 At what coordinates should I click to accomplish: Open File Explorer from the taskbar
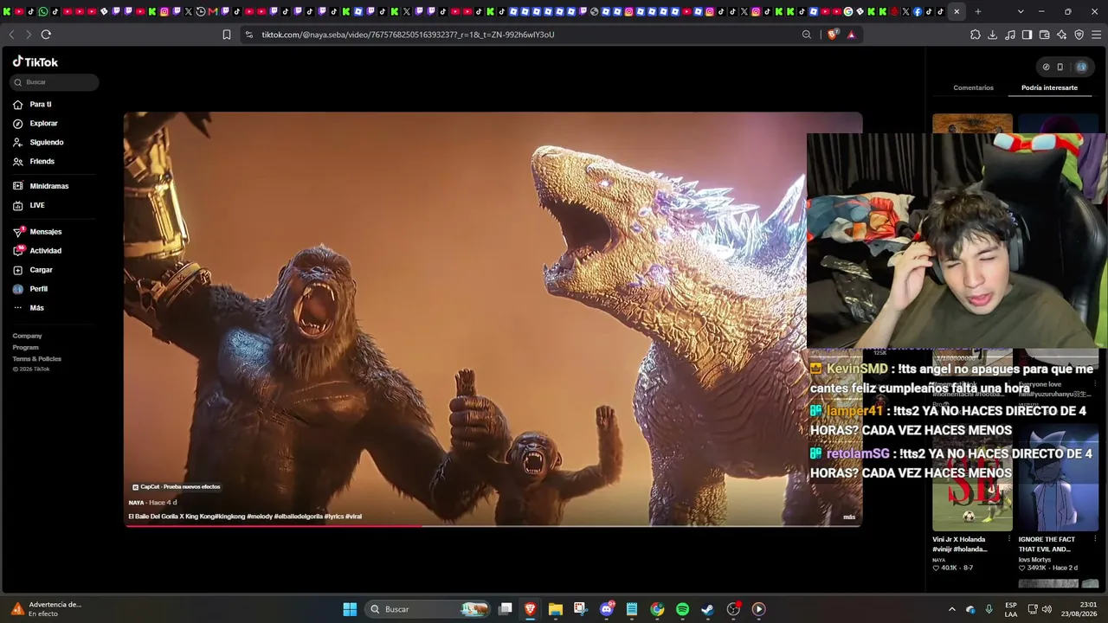[x=556, y=609]
